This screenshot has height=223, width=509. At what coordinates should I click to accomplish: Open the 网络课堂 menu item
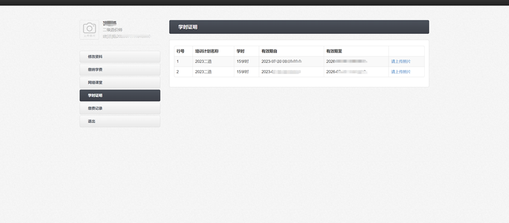pos(120,83)
